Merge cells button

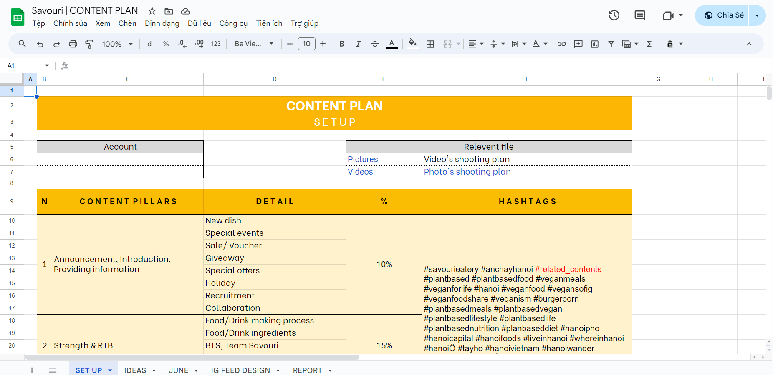click(447, 44)
